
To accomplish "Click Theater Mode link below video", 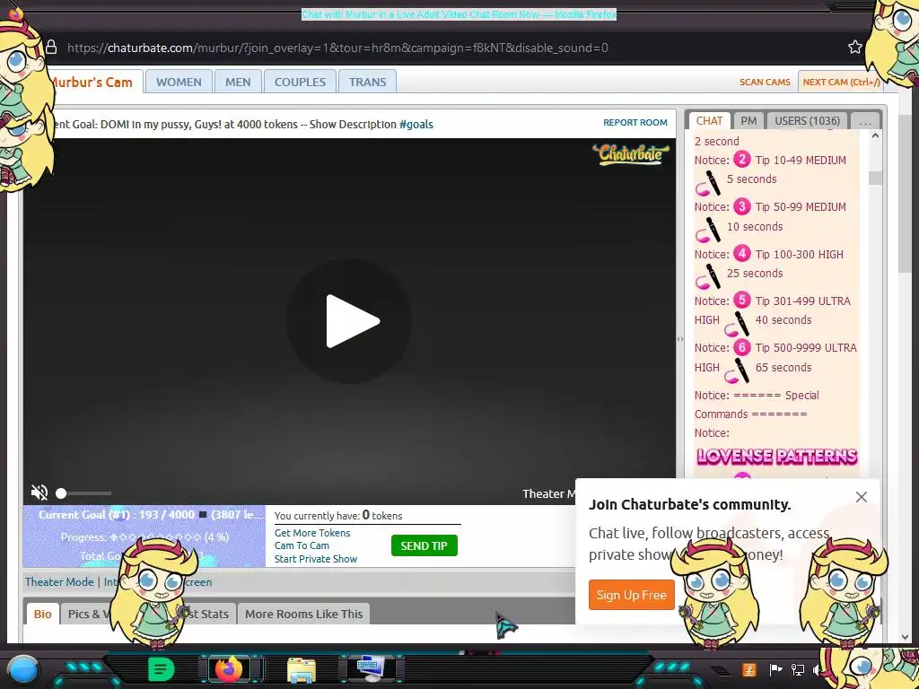I will [59, 581].
